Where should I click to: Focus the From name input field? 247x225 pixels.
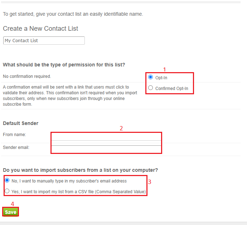[106, 137]
